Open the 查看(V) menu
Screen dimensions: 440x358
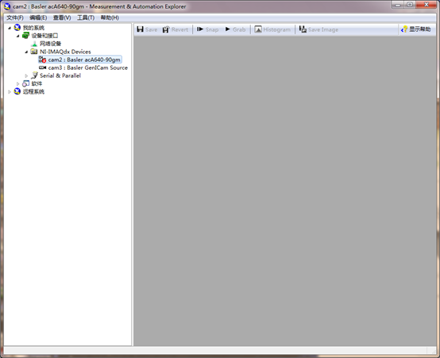[62, 17]
